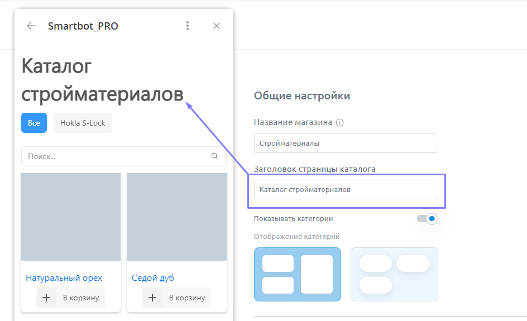Viewport: 527px width, 321px height.
Task: Choose the tile-style category display option
Action: pyautogui.click(x=298, y=274)
